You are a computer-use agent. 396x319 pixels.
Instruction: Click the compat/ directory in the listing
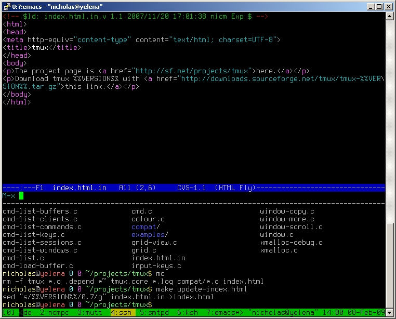(146, 227)
